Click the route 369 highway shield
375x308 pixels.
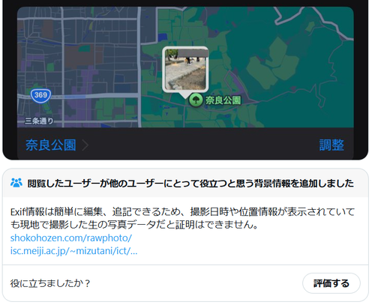pyautogui.click(x=41, y=95)
